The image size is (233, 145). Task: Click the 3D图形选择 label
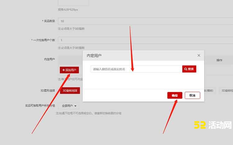click(x=48, y=91)
